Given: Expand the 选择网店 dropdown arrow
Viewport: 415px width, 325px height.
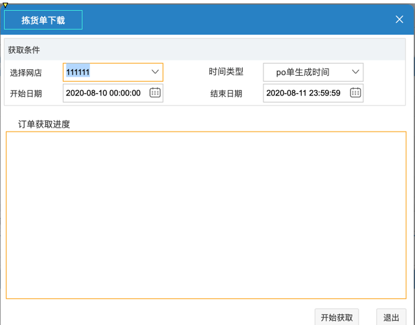Looking at the screenshot, I should (155, 72).
